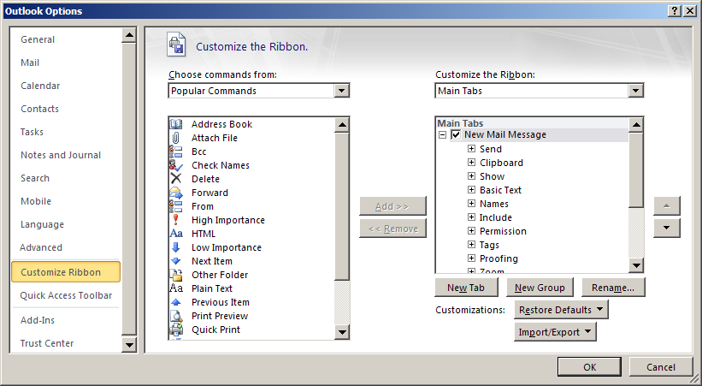Click the Other Folder icon
The height and width of the screenshot is (386, 702).
tap(176, 275)
